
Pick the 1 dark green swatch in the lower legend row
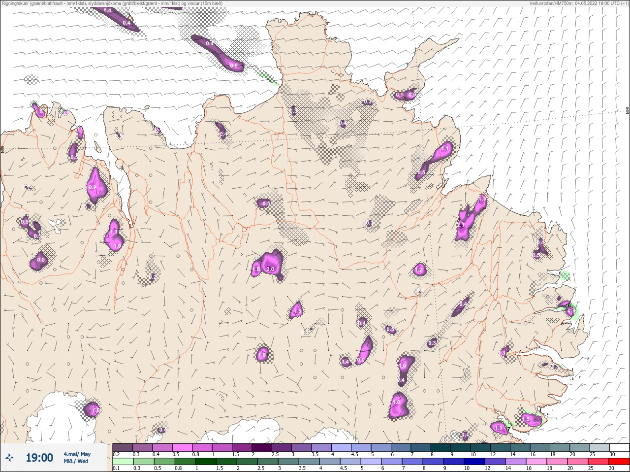206,462
